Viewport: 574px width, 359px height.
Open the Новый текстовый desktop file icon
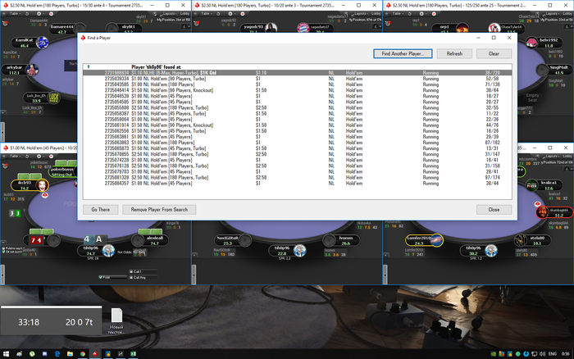tap(116, 321)
